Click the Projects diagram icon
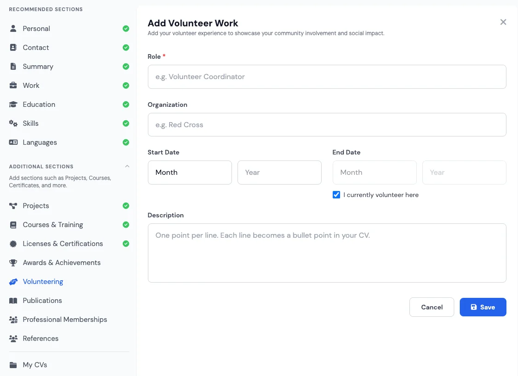Viewport: 518px width, 376px height. click(x=13, y=206)
